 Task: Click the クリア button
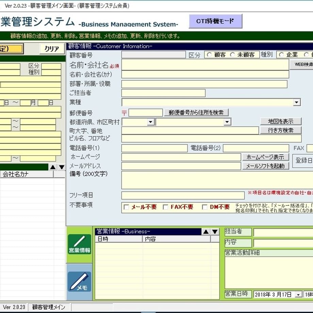[52, 49]
